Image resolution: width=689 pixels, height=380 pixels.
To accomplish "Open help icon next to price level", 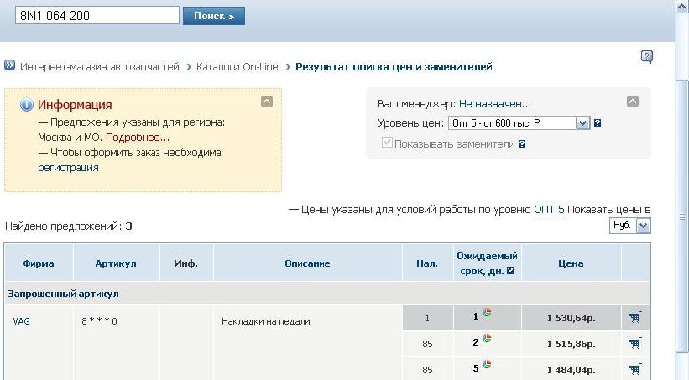I will tap(598, 123).
